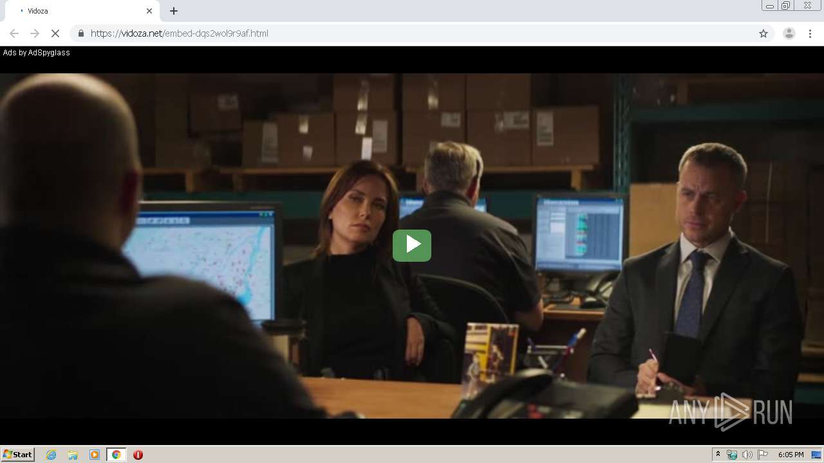Go back to the previous page
Screen dimensions: 824x463
[x=14, y=33]
